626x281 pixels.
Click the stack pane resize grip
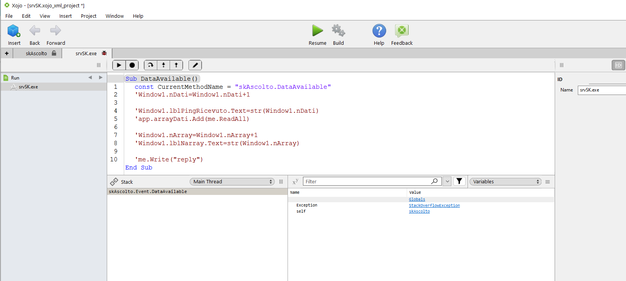tap(281, 182)
